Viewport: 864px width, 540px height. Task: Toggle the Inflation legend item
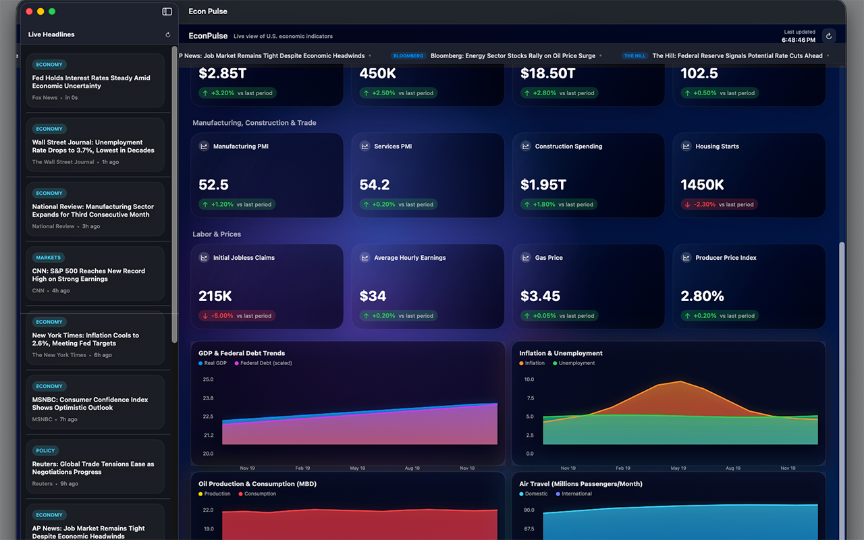[532, 363]
